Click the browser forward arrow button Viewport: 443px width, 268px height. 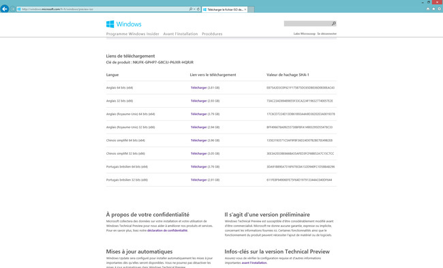click(x=13, y=9)
